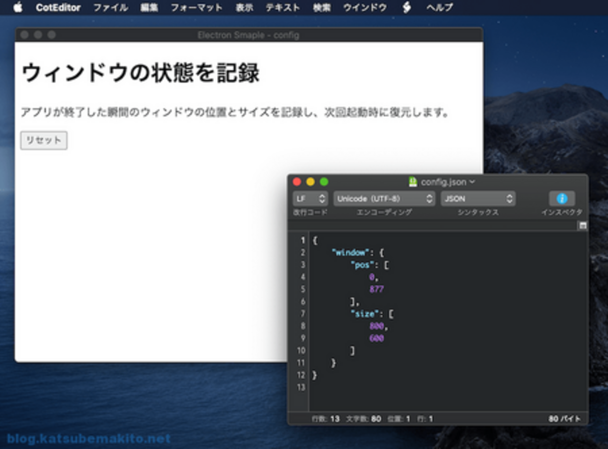
Task: Click the "pos" key in the editor
Action: click(362, 265)
